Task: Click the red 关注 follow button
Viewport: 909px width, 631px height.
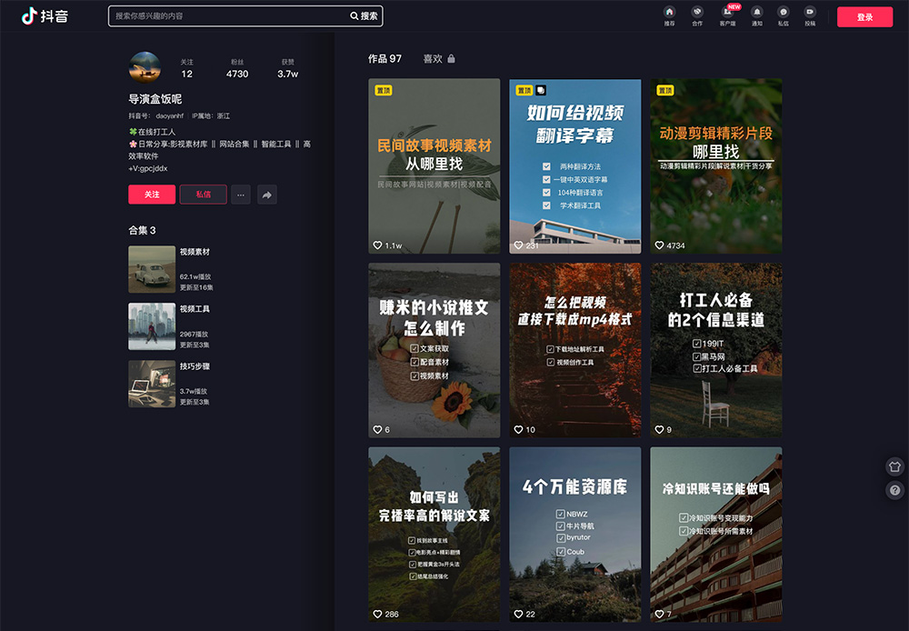Action: click(x=152, y=195)
